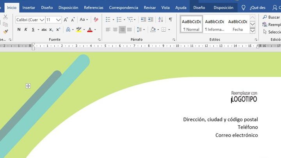Apply the red font color
Screen dimensions: 281x158
(90, 30)
